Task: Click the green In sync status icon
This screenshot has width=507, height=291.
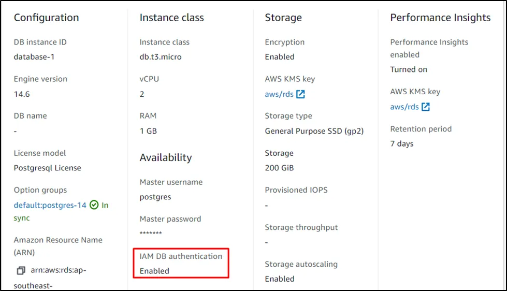Action: pyautogui.click(x=94, y=205)
